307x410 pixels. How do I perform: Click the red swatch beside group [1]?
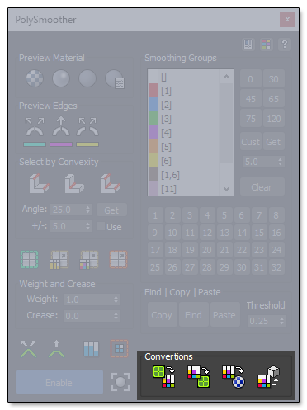click(x=153, y=91)
